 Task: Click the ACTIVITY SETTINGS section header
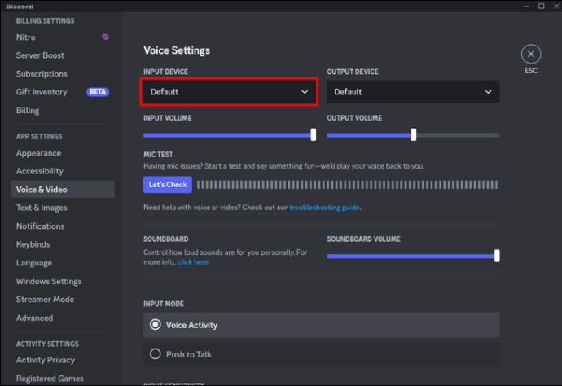click(x=47, y=344)
